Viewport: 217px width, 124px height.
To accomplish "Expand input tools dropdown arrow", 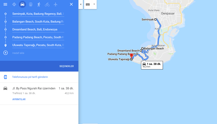I will pyautogui.click(x=94, y=4).
